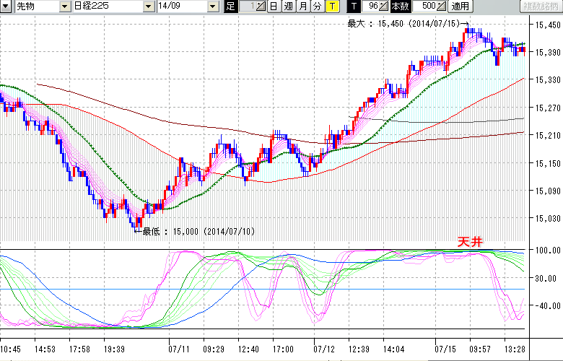Click the T value 96 input field
The image size is (563, 361).
[371, 6]
